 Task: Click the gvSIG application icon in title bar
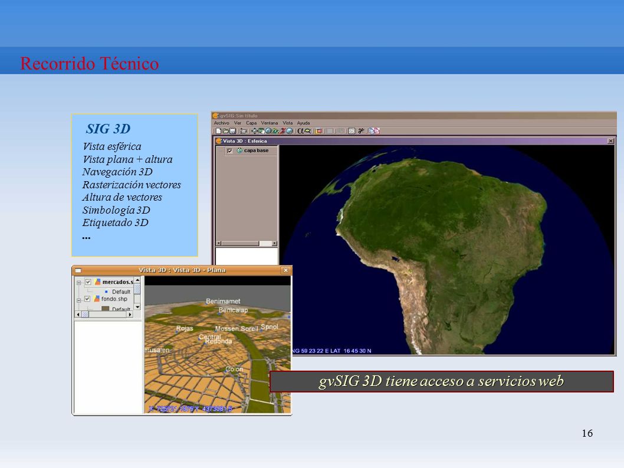(x=216, y=116)
